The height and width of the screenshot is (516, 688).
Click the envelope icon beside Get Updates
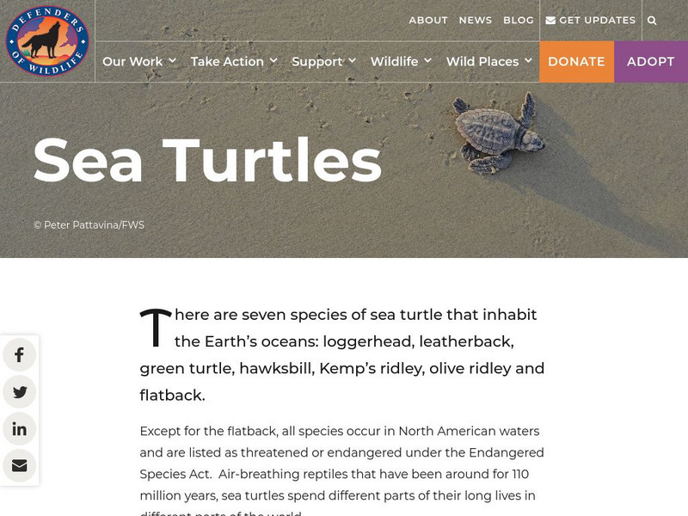coord(550,21)
